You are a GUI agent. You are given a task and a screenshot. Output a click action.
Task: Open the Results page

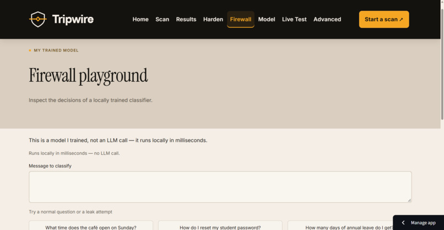186,19
